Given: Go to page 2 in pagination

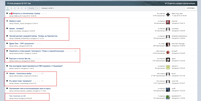Looking at the screenshot, I should coord(12,8).
